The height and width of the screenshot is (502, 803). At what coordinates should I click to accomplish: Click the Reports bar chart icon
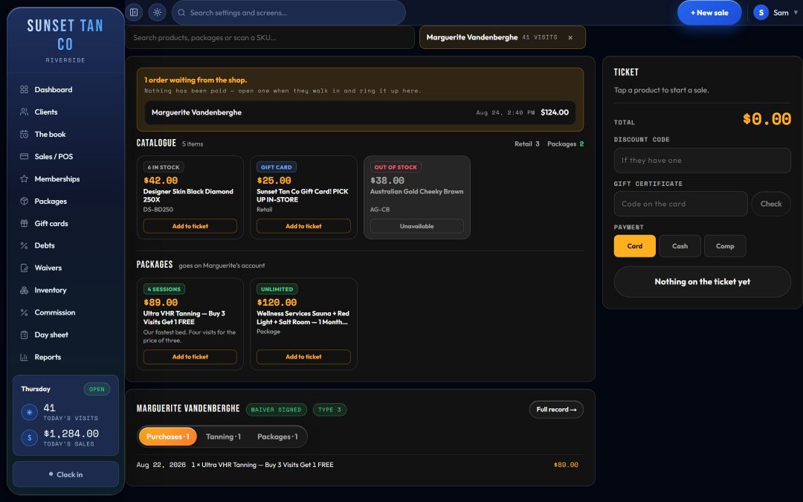click(24, 357)
